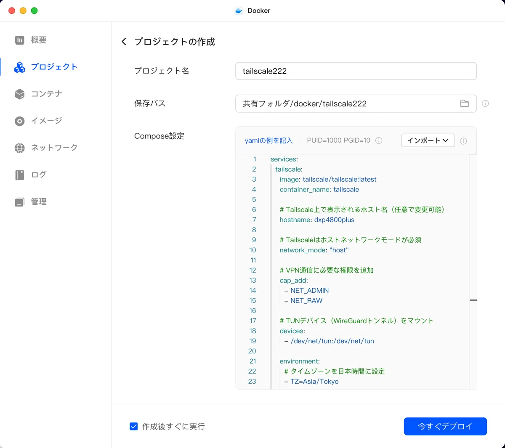
Task: Click the コンテナ box sidebar icon
Action: 20,94
